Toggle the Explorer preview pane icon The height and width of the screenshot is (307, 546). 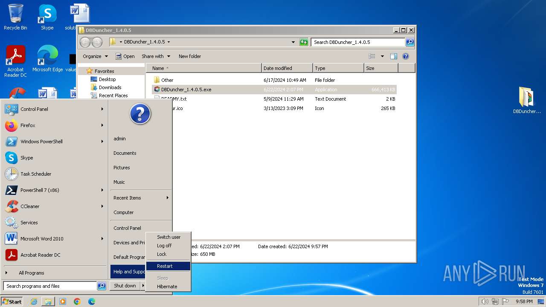tap(394, 56)
